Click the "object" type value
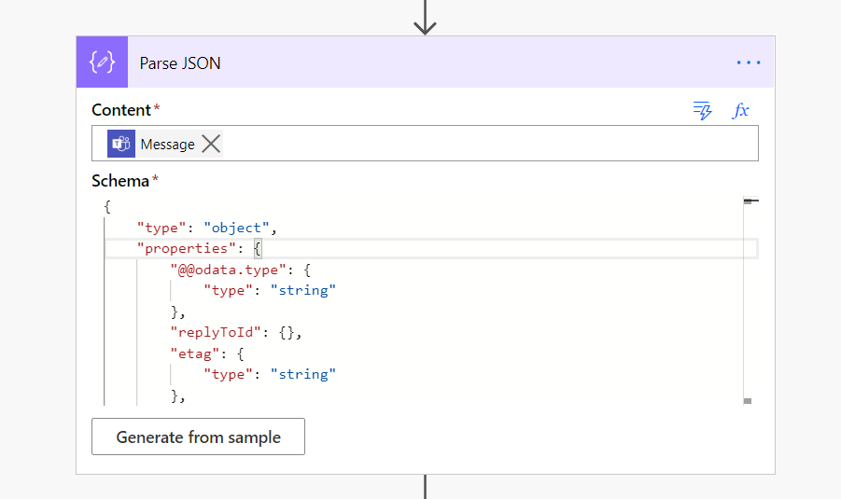This screenshot has height=499, width=841. (x=236, y=228)
